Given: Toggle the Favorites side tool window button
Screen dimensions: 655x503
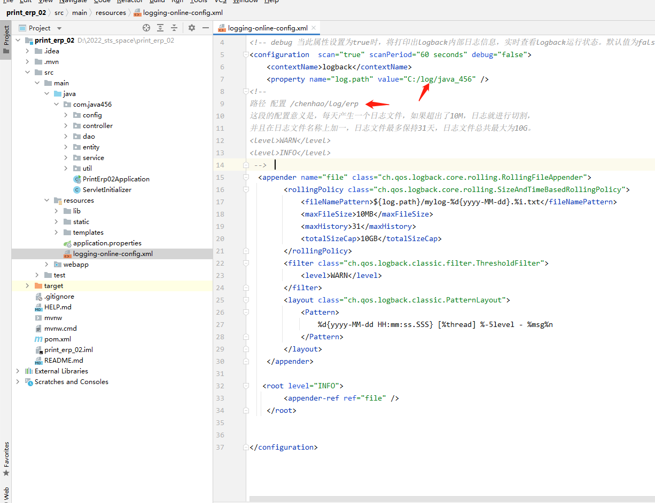Looking at the screenshot, I should coord(6,459).
